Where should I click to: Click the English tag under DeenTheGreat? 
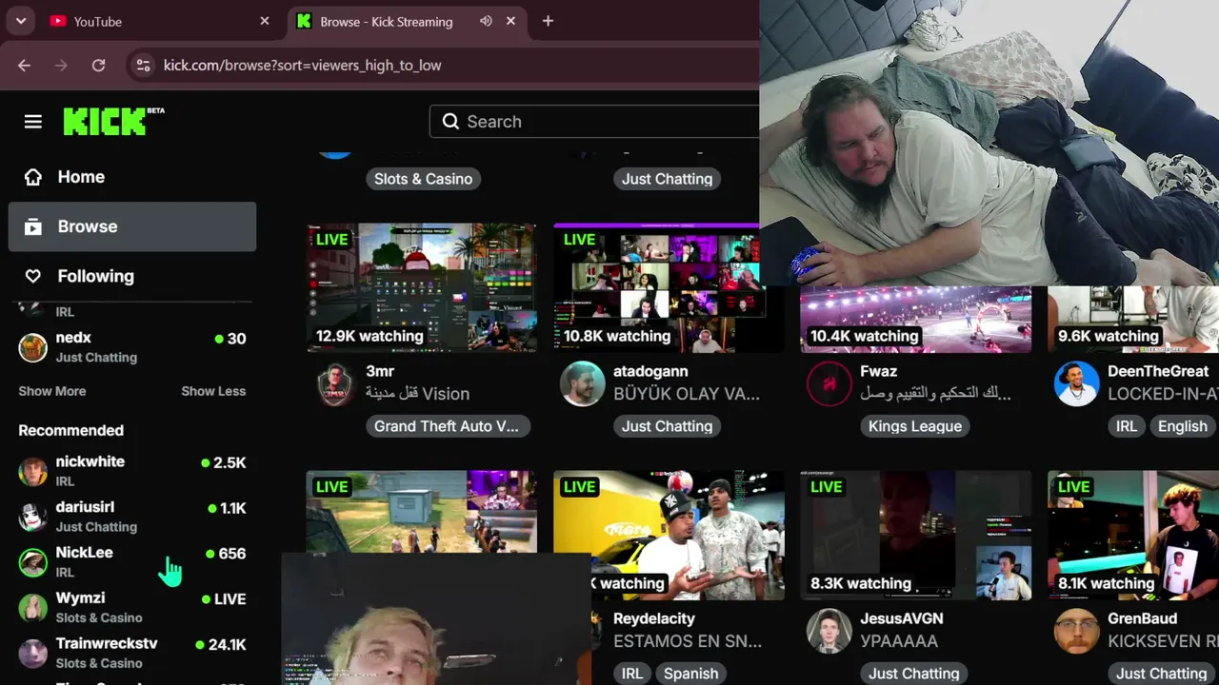pyautogui.click(x=1183, y=426)
